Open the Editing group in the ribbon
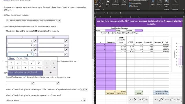The width and height of the screenshot is (185, 104). 160,3
